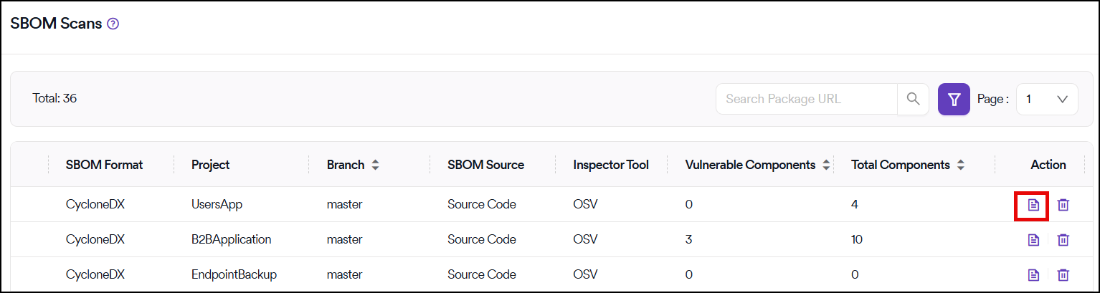
Task: View the B2BApplication scan report
Action: click(1033, 240)
